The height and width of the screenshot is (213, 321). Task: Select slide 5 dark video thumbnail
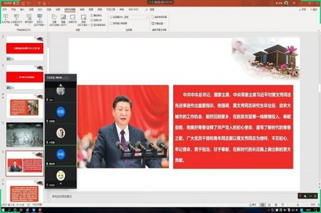25,135
